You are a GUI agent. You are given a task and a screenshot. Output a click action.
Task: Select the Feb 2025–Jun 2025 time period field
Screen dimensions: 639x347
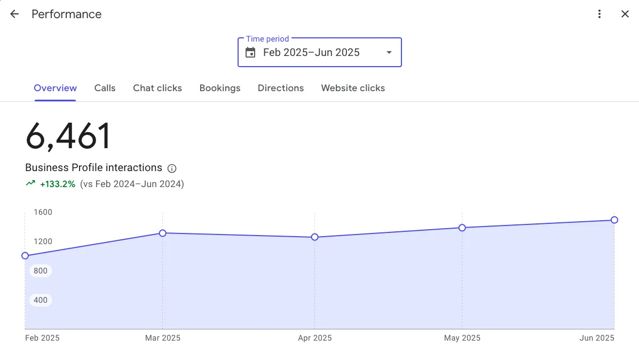(x=319, y=52)
